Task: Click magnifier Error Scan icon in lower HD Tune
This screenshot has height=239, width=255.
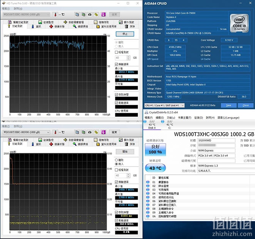Action: [x=74, y=144]
